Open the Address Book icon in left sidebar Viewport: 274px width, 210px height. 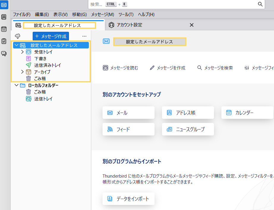[4, 17]
